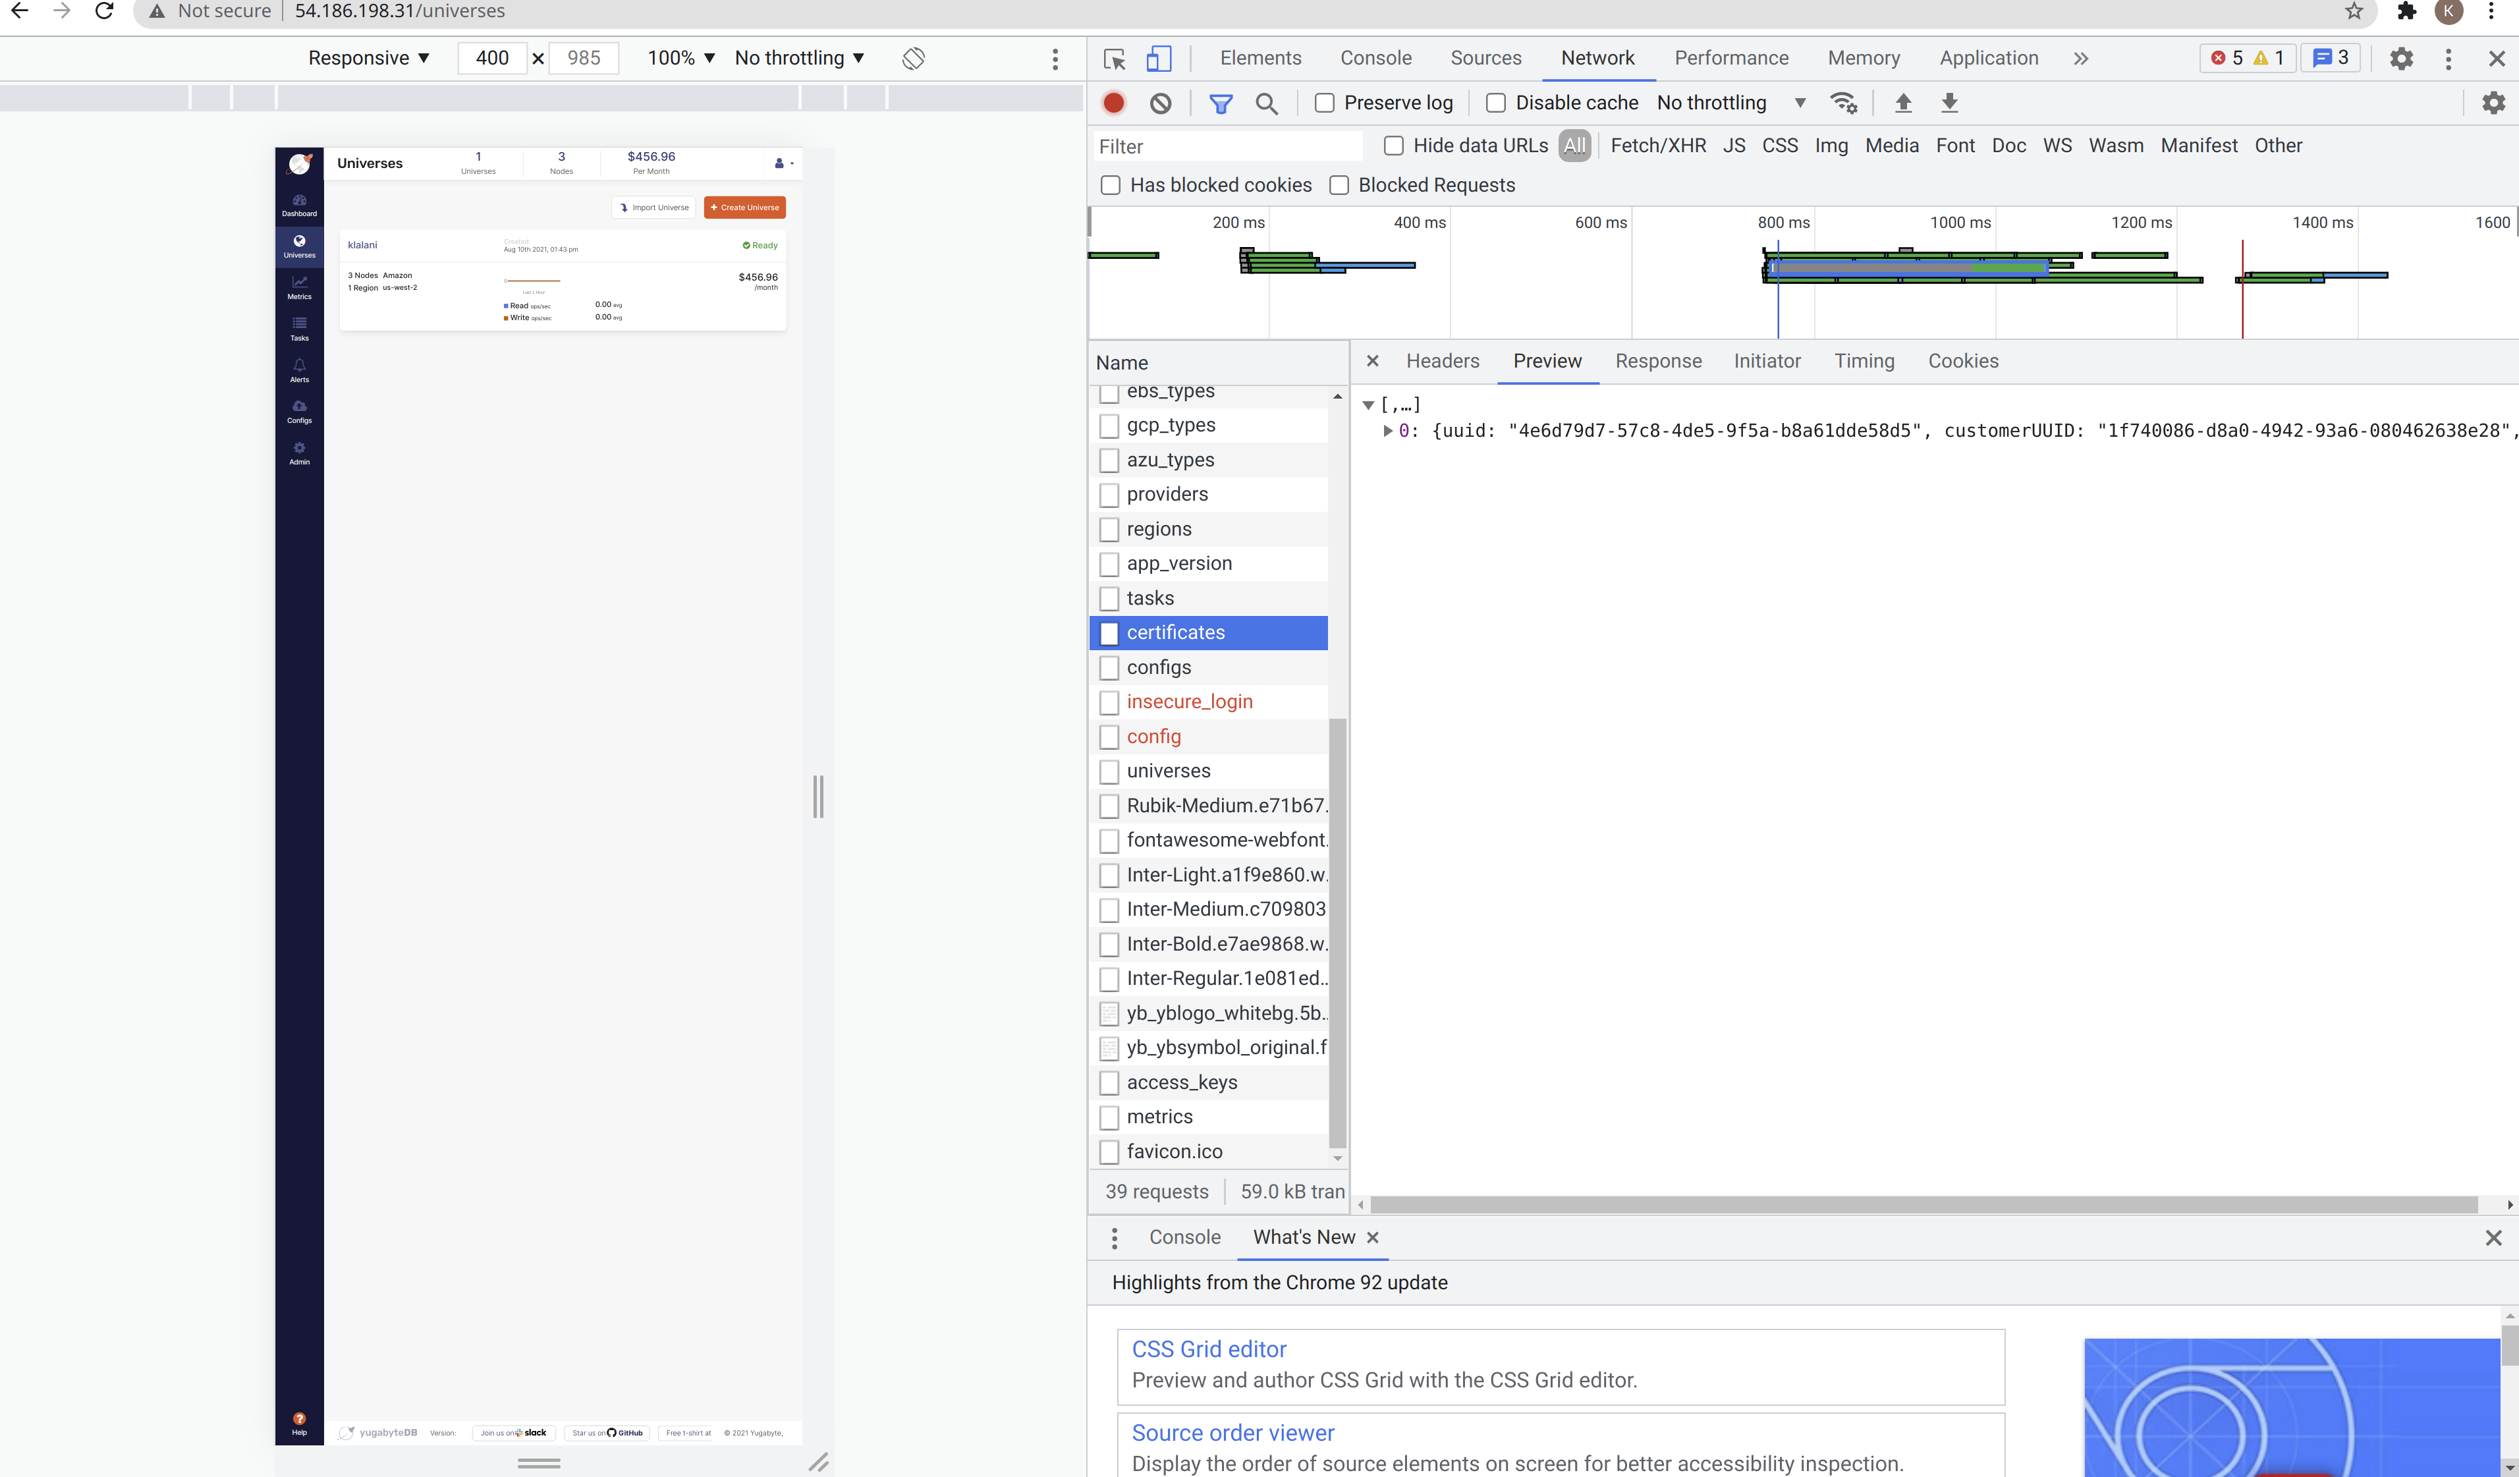Open the Timing tab
The width and height of the screenshot is (2519, 1477).
coord(1864,361)
